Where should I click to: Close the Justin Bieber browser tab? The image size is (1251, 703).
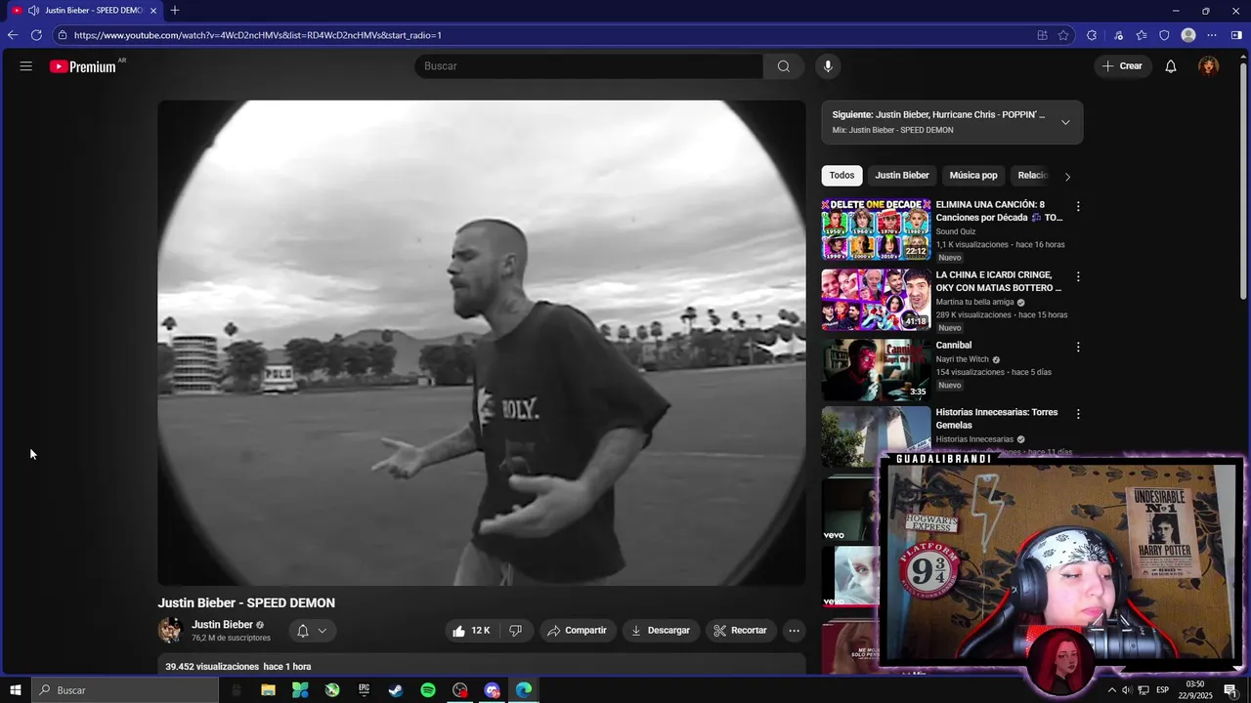(x=153, y=11)
